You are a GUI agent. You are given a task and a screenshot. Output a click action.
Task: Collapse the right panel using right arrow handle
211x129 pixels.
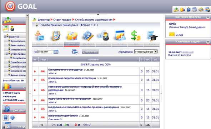(x=161, y=94)
